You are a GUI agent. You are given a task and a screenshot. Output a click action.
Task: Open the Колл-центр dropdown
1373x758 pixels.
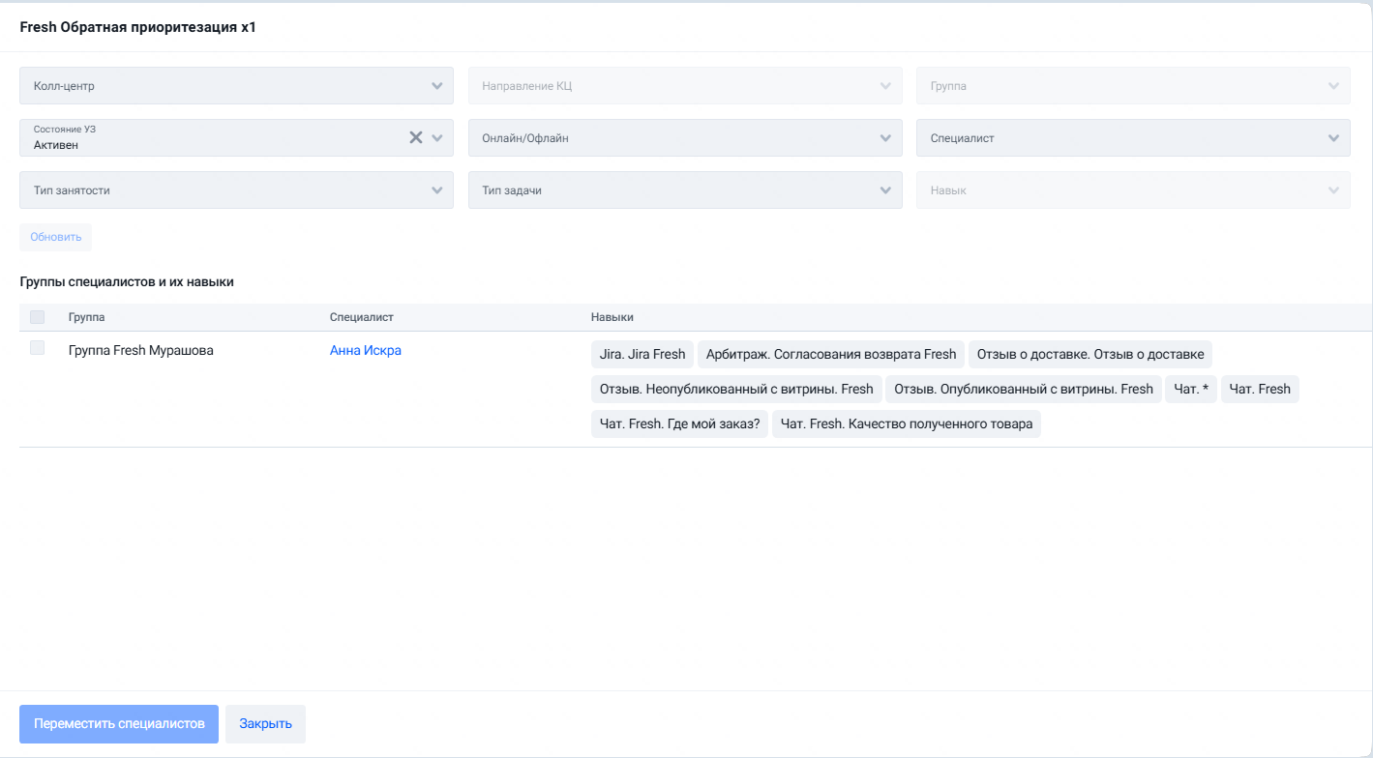coord(236,85)
